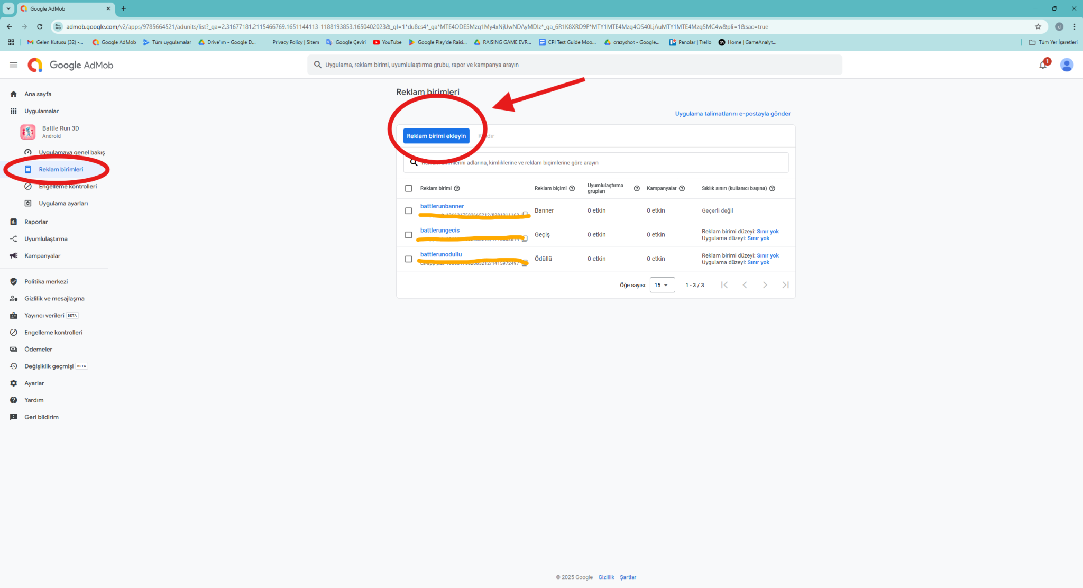Go to next page arrow icon
The width and height of the screenshot is (1083, 588).
point(765,285)
